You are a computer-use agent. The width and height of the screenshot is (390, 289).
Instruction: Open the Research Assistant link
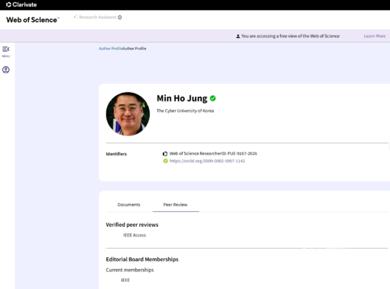(x=97, y=17)
